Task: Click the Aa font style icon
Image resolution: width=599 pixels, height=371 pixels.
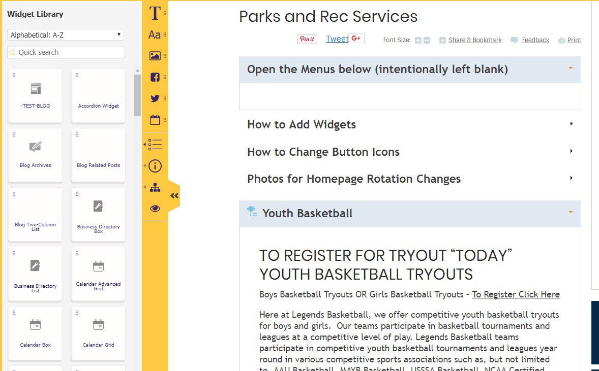Action: (x=155, y=35)
